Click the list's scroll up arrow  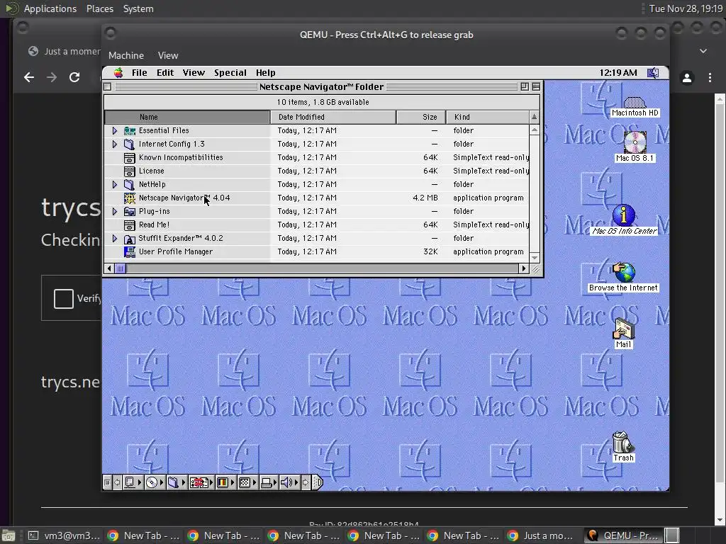pyautogui.click(x=535, y=130)
